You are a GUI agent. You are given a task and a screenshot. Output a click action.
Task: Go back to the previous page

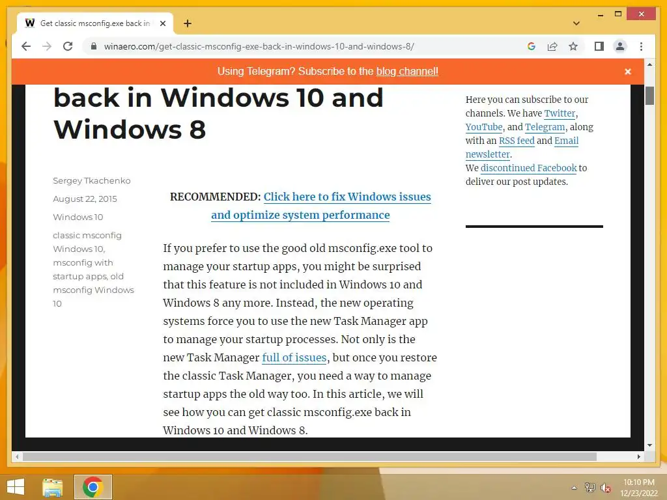tap(26, 46)
